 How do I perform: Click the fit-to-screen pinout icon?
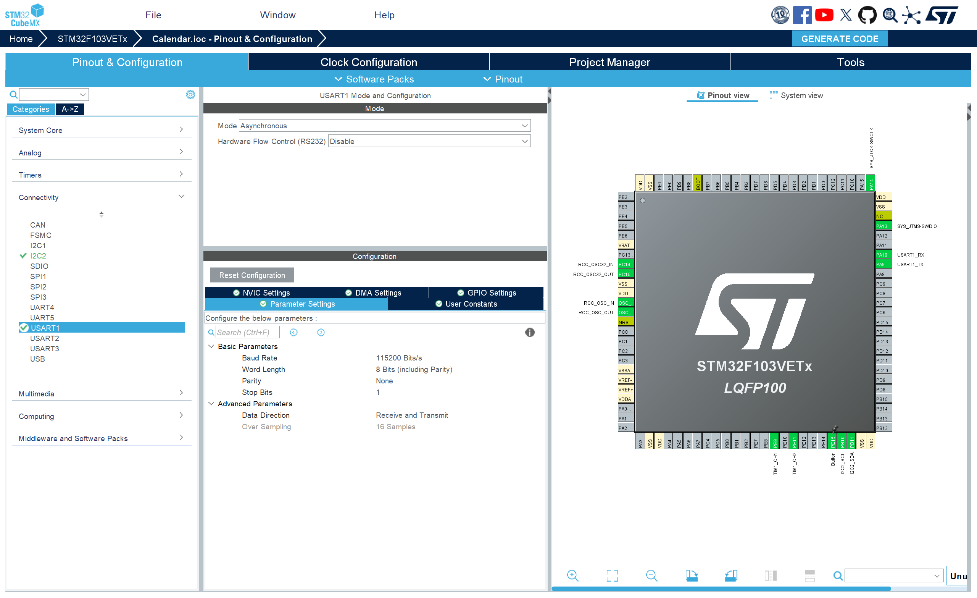click(x=612, y=575)
